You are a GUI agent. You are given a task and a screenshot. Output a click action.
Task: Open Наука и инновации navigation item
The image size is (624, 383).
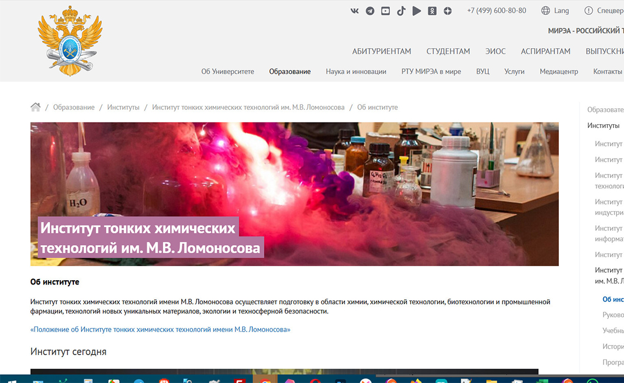[356, 72]
